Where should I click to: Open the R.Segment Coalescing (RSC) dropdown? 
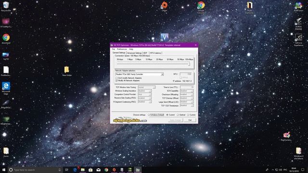(144, 102)
